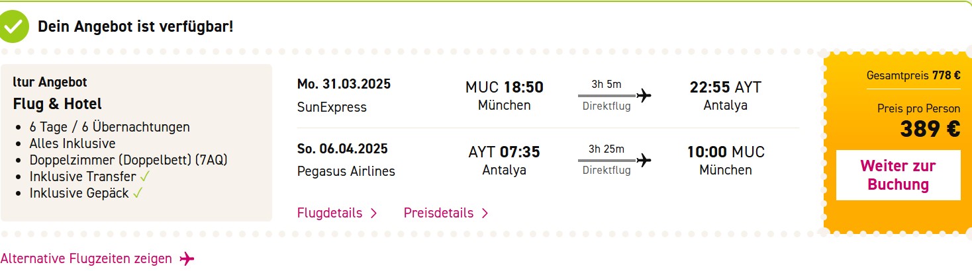Click the green check next to Inklusive Gepäck

[138, 193]
